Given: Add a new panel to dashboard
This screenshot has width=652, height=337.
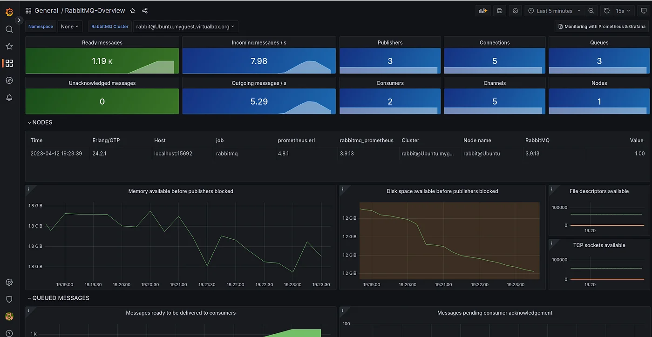Looking at the screenshot, I should point(482,11).
